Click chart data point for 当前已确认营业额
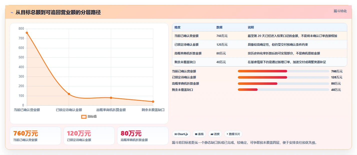 [x=27, y=33]
